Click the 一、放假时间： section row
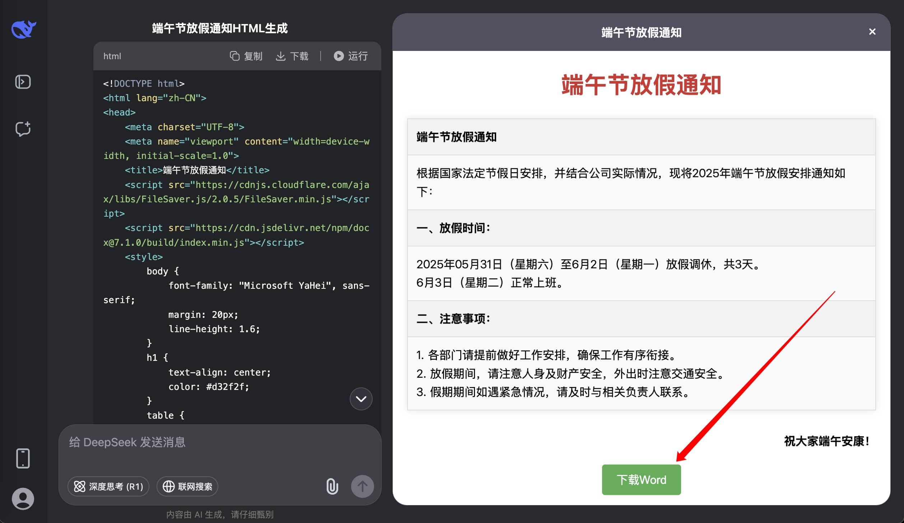 641,228
